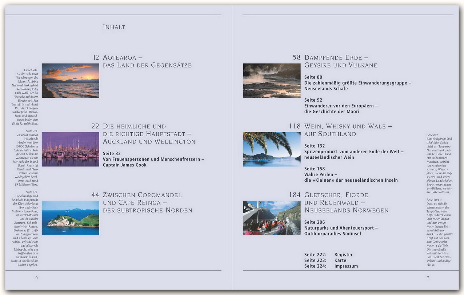Viewport: 464px width, 295px height.
Task: Go to chapter 'Aotearoa – Das Land der Gegensätze'
Action: 147,61
